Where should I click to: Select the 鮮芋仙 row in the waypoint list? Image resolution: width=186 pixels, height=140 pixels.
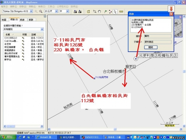click(x=24, y=60)
